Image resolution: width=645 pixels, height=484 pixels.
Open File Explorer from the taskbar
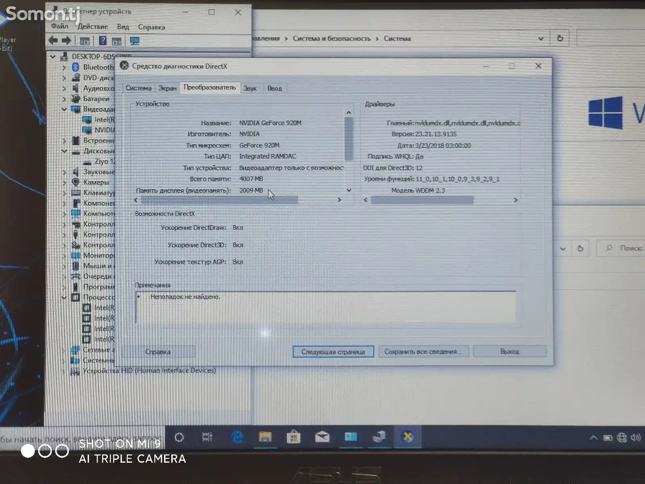click(x=265, y=437)
